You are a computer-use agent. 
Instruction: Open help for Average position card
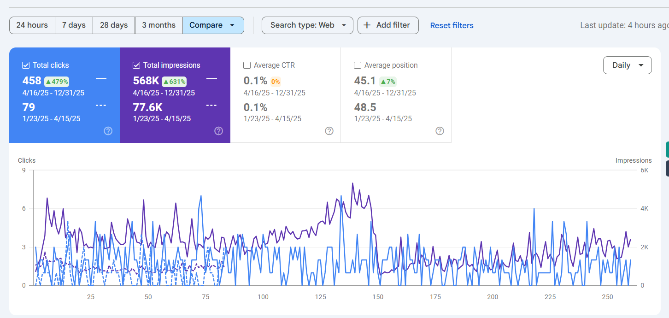[x=440, y=131]
